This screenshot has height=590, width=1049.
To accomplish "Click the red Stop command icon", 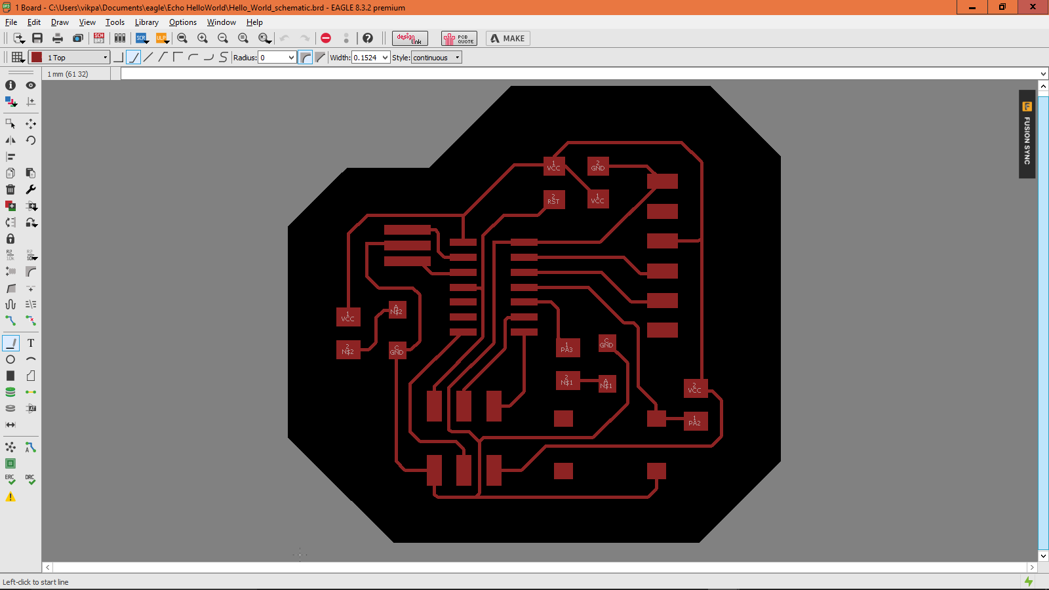I will pyautogui.click(x=326, y=38).
